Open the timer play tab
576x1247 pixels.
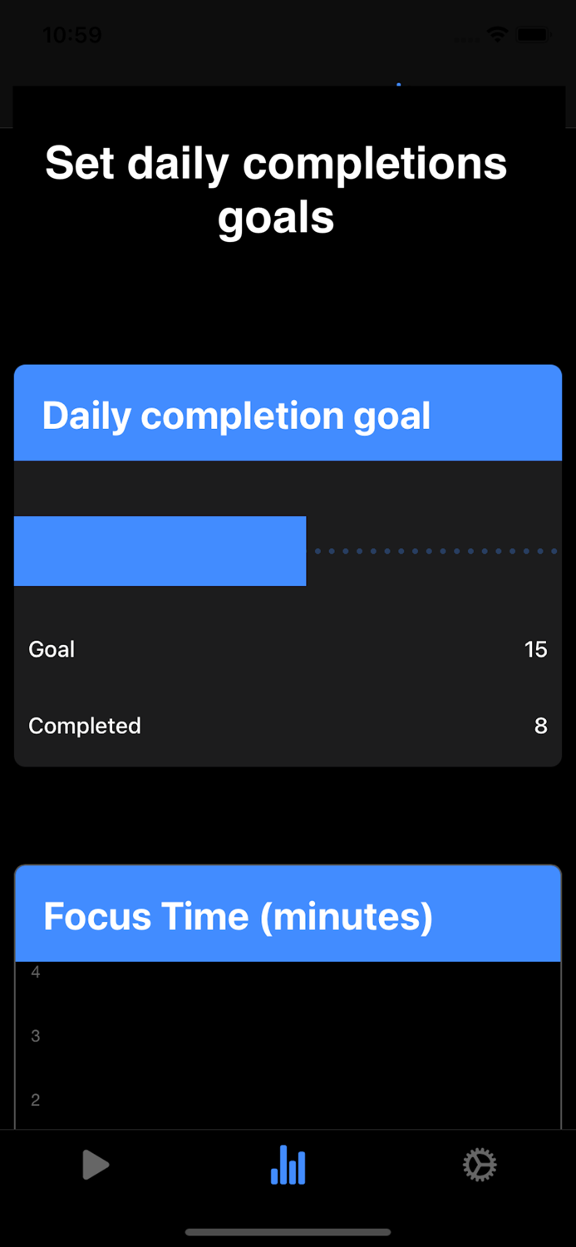pos(96,1165)
